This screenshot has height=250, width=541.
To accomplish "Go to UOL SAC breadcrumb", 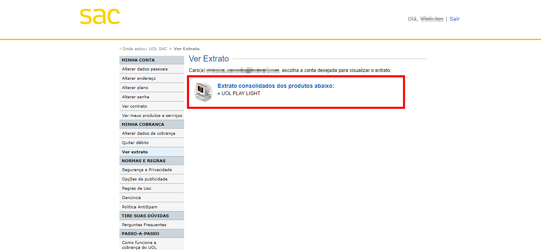I will [158, 49].
